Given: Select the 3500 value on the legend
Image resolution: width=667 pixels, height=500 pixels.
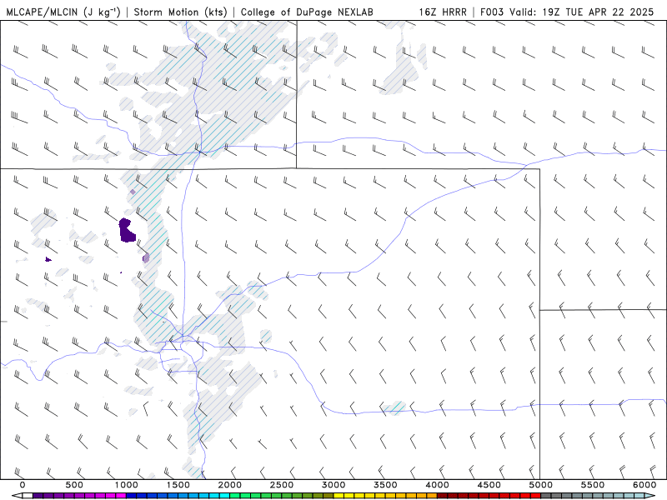Looking at the screenshot, I should [385, 485].
